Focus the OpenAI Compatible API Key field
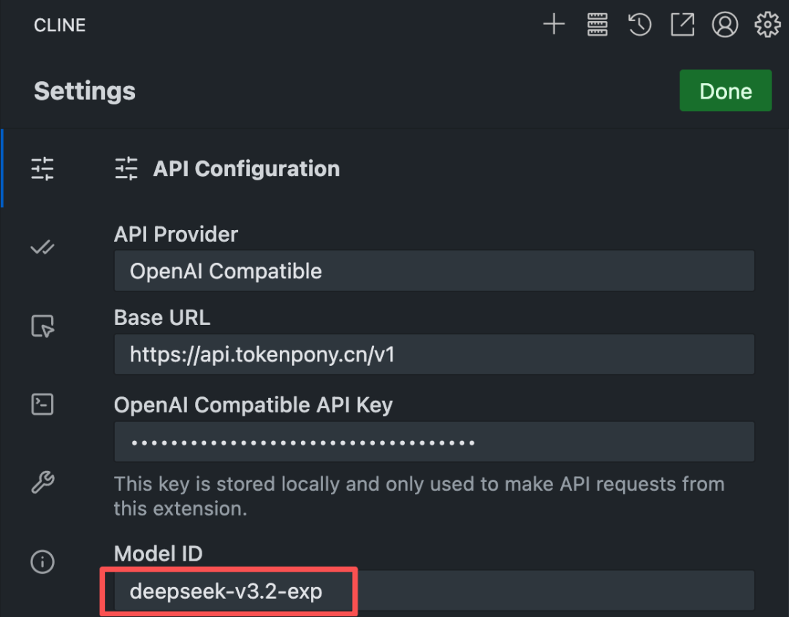The image size is (789, 617). coord(434,442)
